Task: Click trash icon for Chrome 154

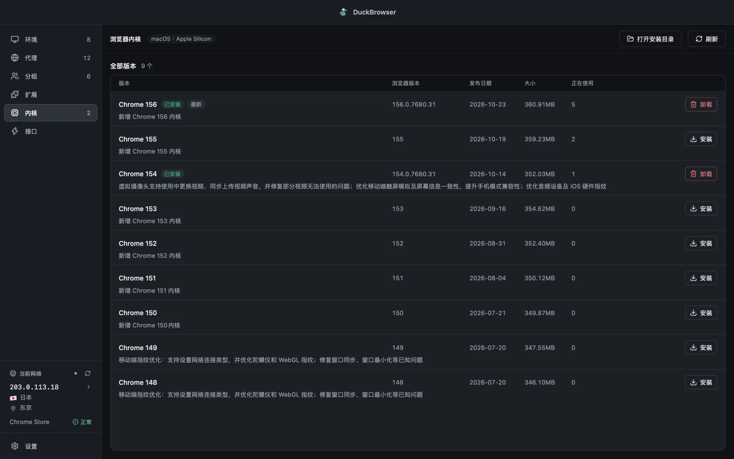Action: pos(693,174)
